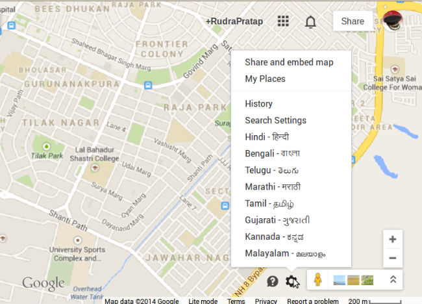Viewport: 422px width, 304px height.
Task: Click the Overhead Water Tank label
Action: (x=88, y=293)
